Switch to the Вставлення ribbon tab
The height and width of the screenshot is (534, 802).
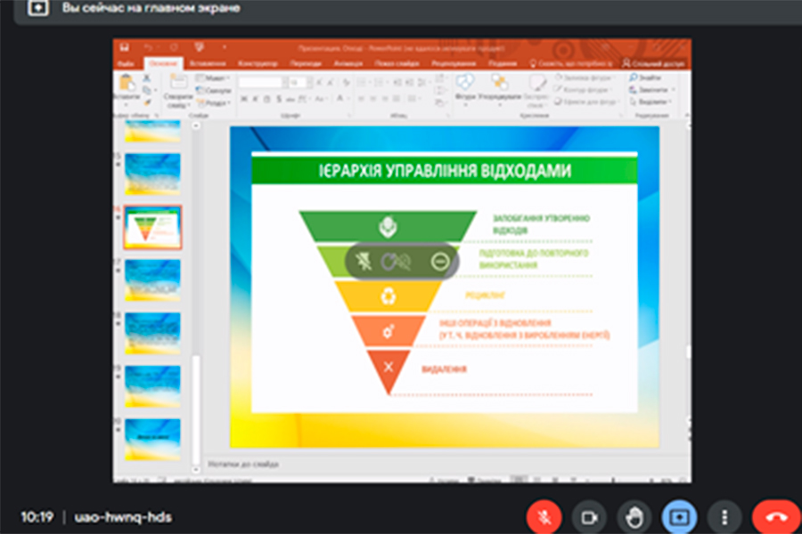pos(207,63)
